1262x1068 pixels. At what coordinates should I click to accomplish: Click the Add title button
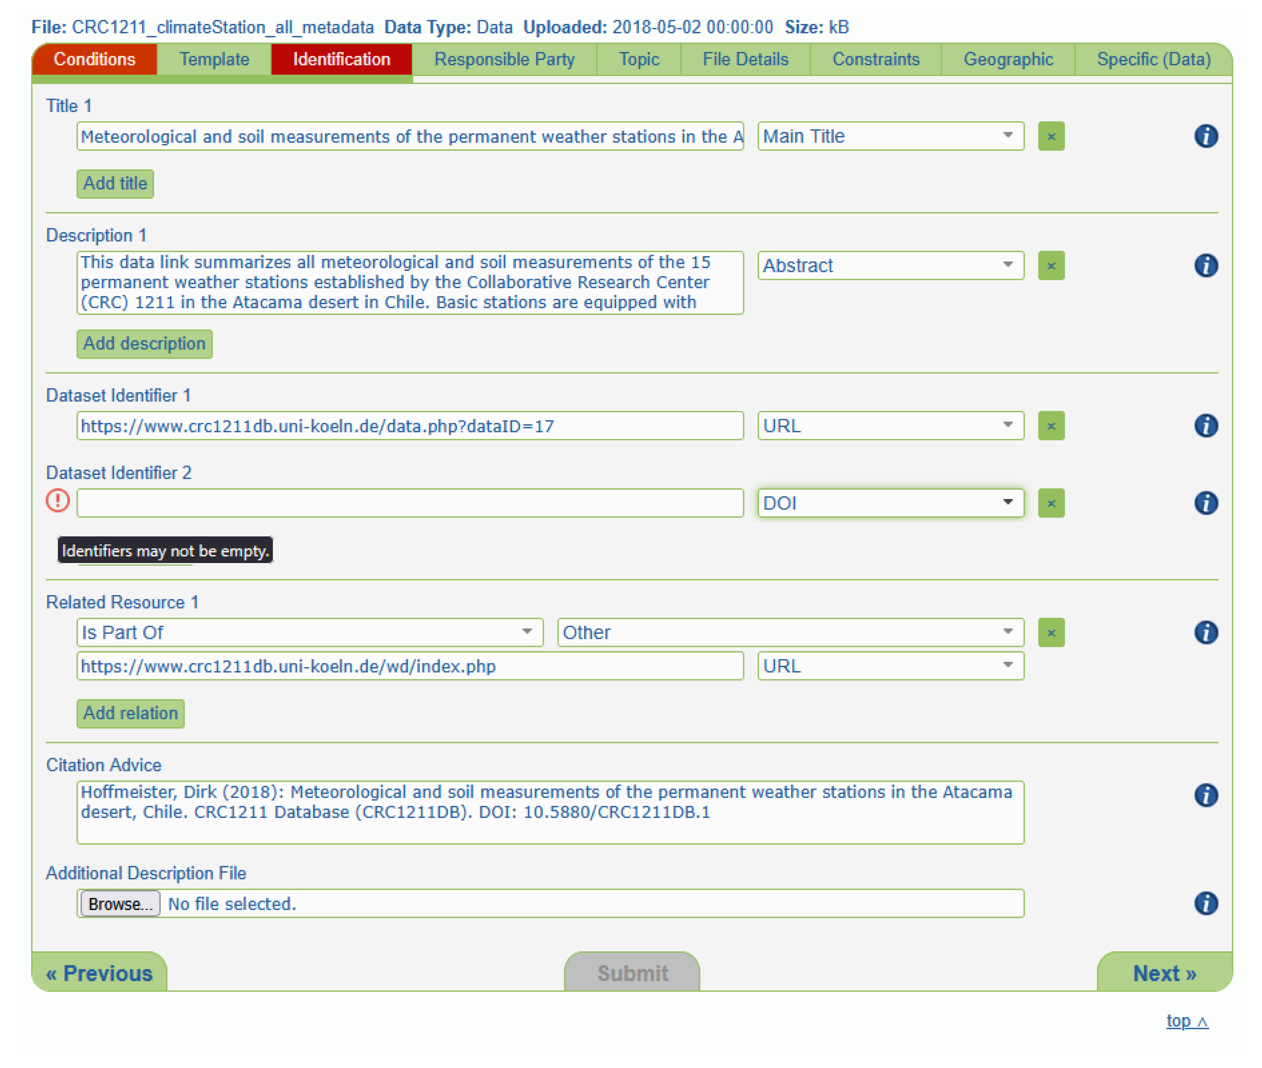pos(115,184)
